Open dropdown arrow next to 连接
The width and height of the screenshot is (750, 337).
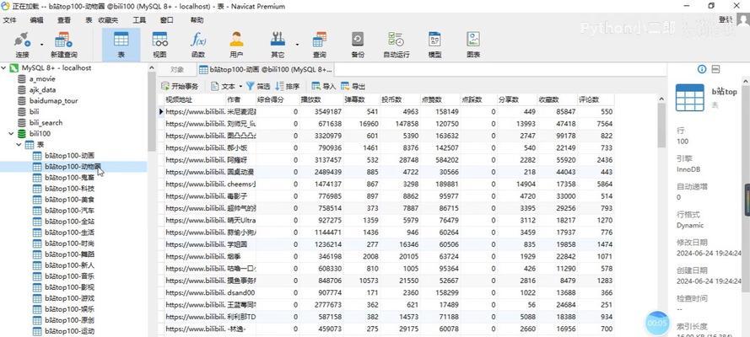41,45
